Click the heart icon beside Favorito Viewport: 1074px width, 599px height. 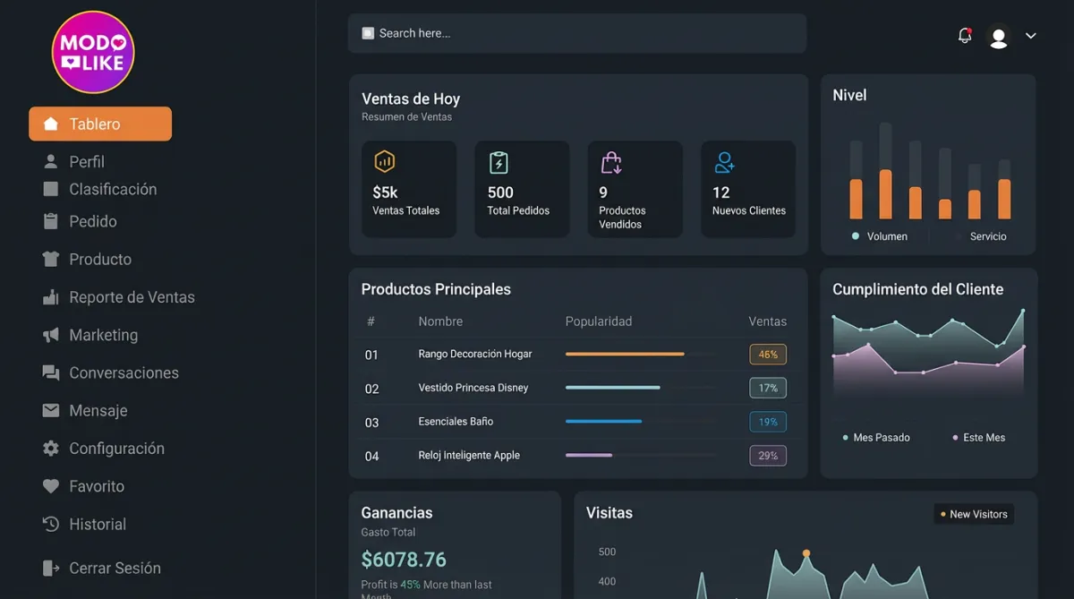51,486
